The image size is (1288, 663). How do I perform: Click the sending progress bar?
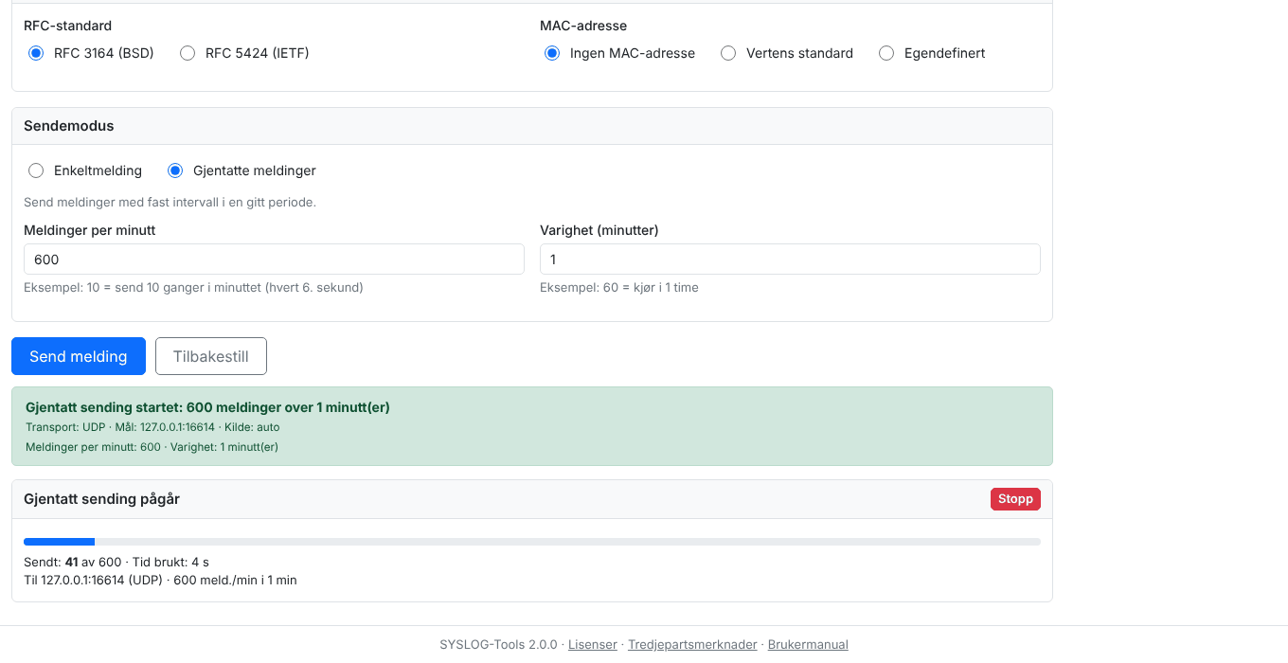(x=532, y=542)
